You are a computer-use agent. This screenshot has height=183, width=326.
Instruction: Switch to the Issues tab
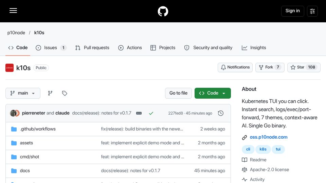(51, 48)
